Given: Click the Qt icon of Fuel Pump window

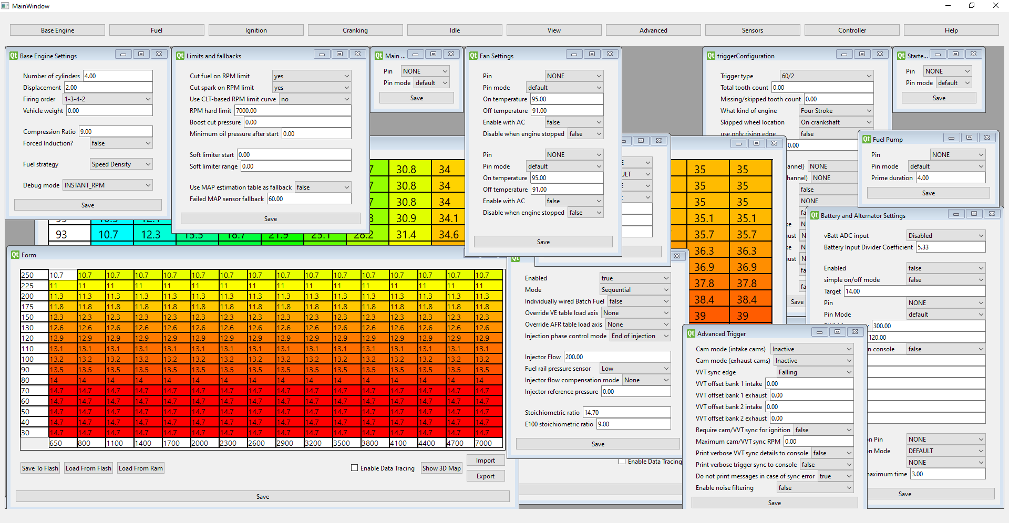Looking at the screenshot, I should tap(867, 139).
